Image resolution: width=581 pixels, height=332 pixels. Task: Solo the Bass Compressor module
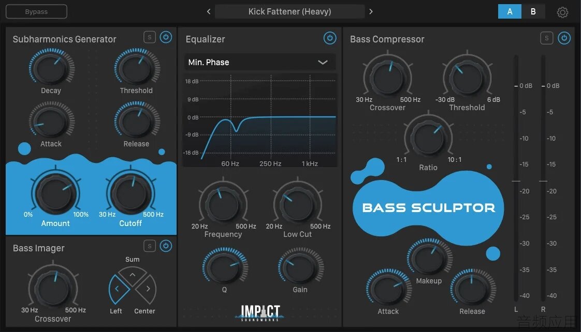[x=546, y=38]
